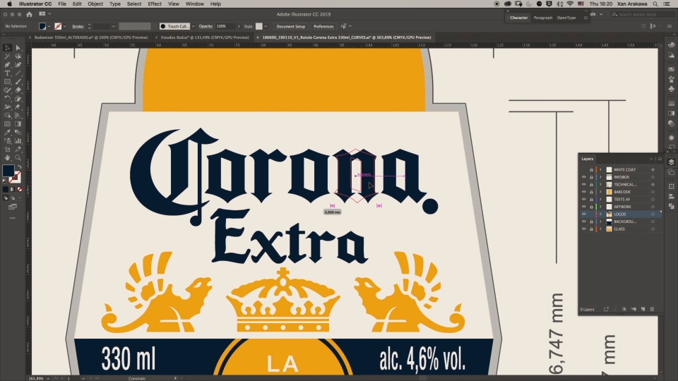
Task: Expand the GLASS layer
Action: 600,229
